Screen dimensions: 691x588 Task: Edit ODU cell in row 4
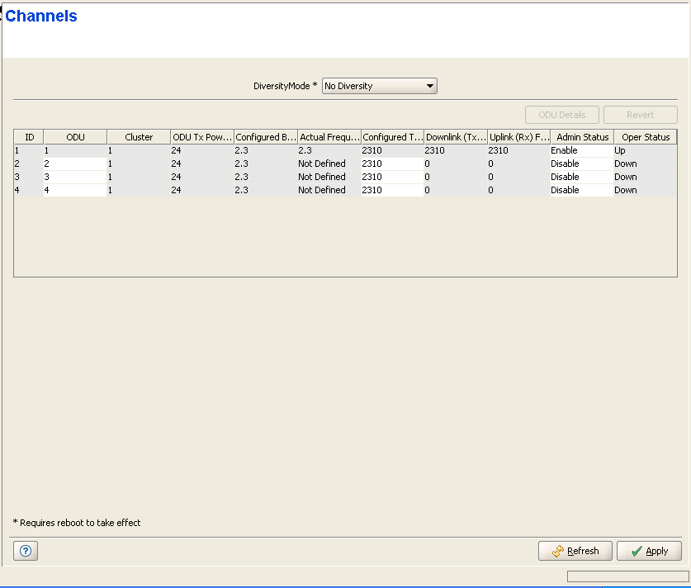(74, 191)
